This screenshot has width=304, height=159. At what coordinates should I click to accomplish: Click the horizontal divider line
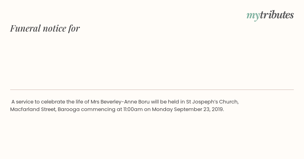tap(152, 90)
